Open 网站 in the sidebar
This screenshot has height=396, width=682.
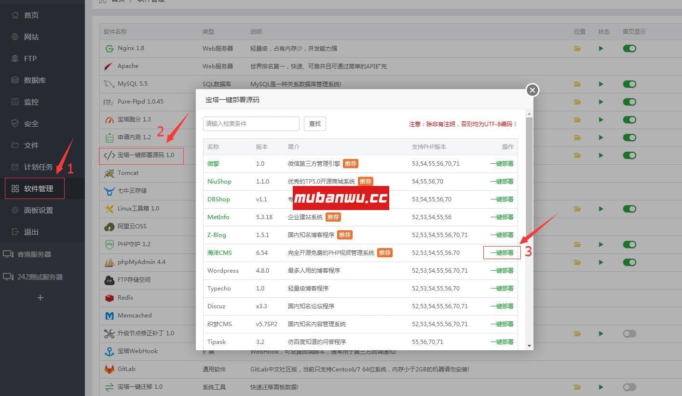pos(31,37)
